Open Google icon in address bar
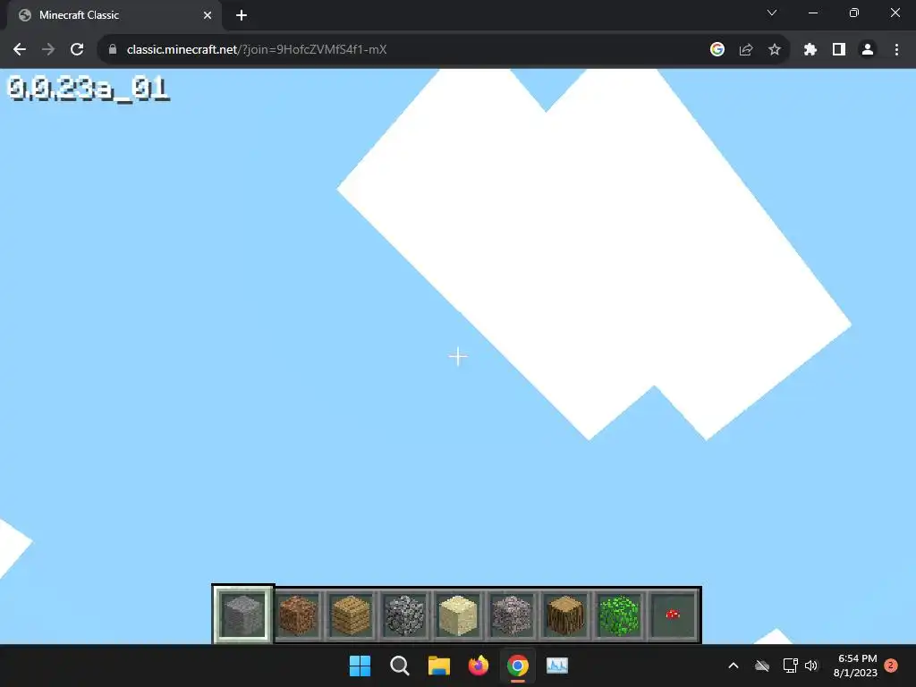This screenshot has height=687, width=916. click(717, 50)
